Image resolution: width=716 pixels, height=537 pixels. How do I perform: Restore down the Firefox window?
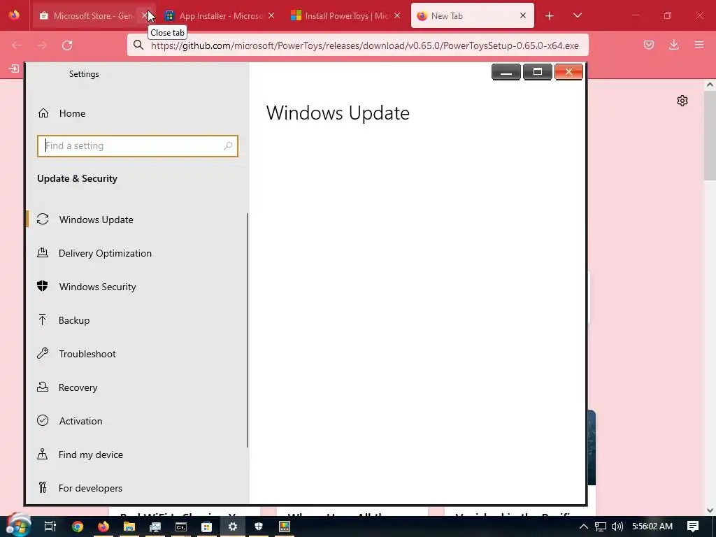point(668,15)
